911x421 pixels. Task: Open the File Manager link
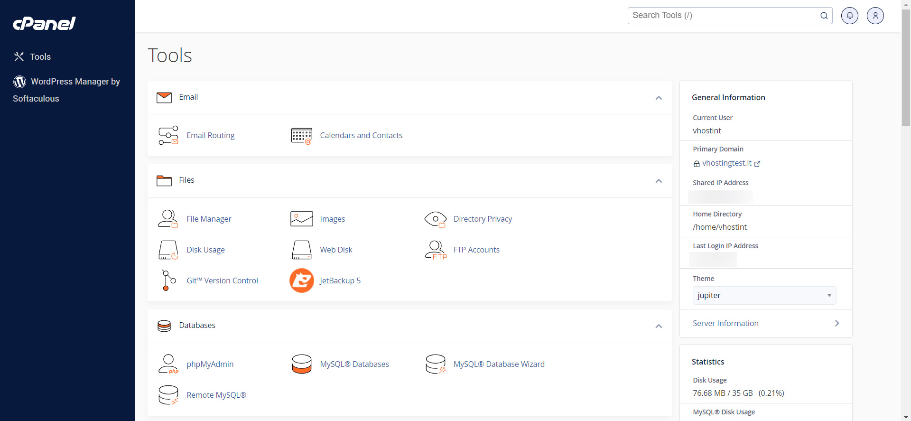209,219
